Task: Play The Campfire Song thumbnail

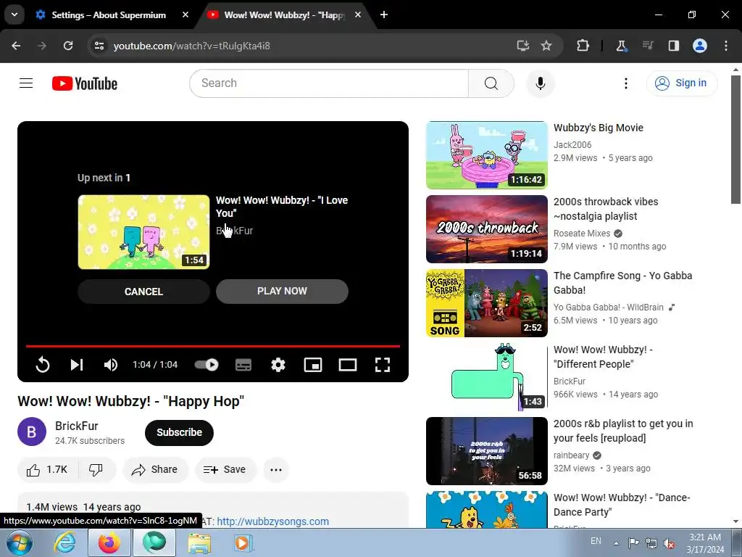Action: pos(486,303)
